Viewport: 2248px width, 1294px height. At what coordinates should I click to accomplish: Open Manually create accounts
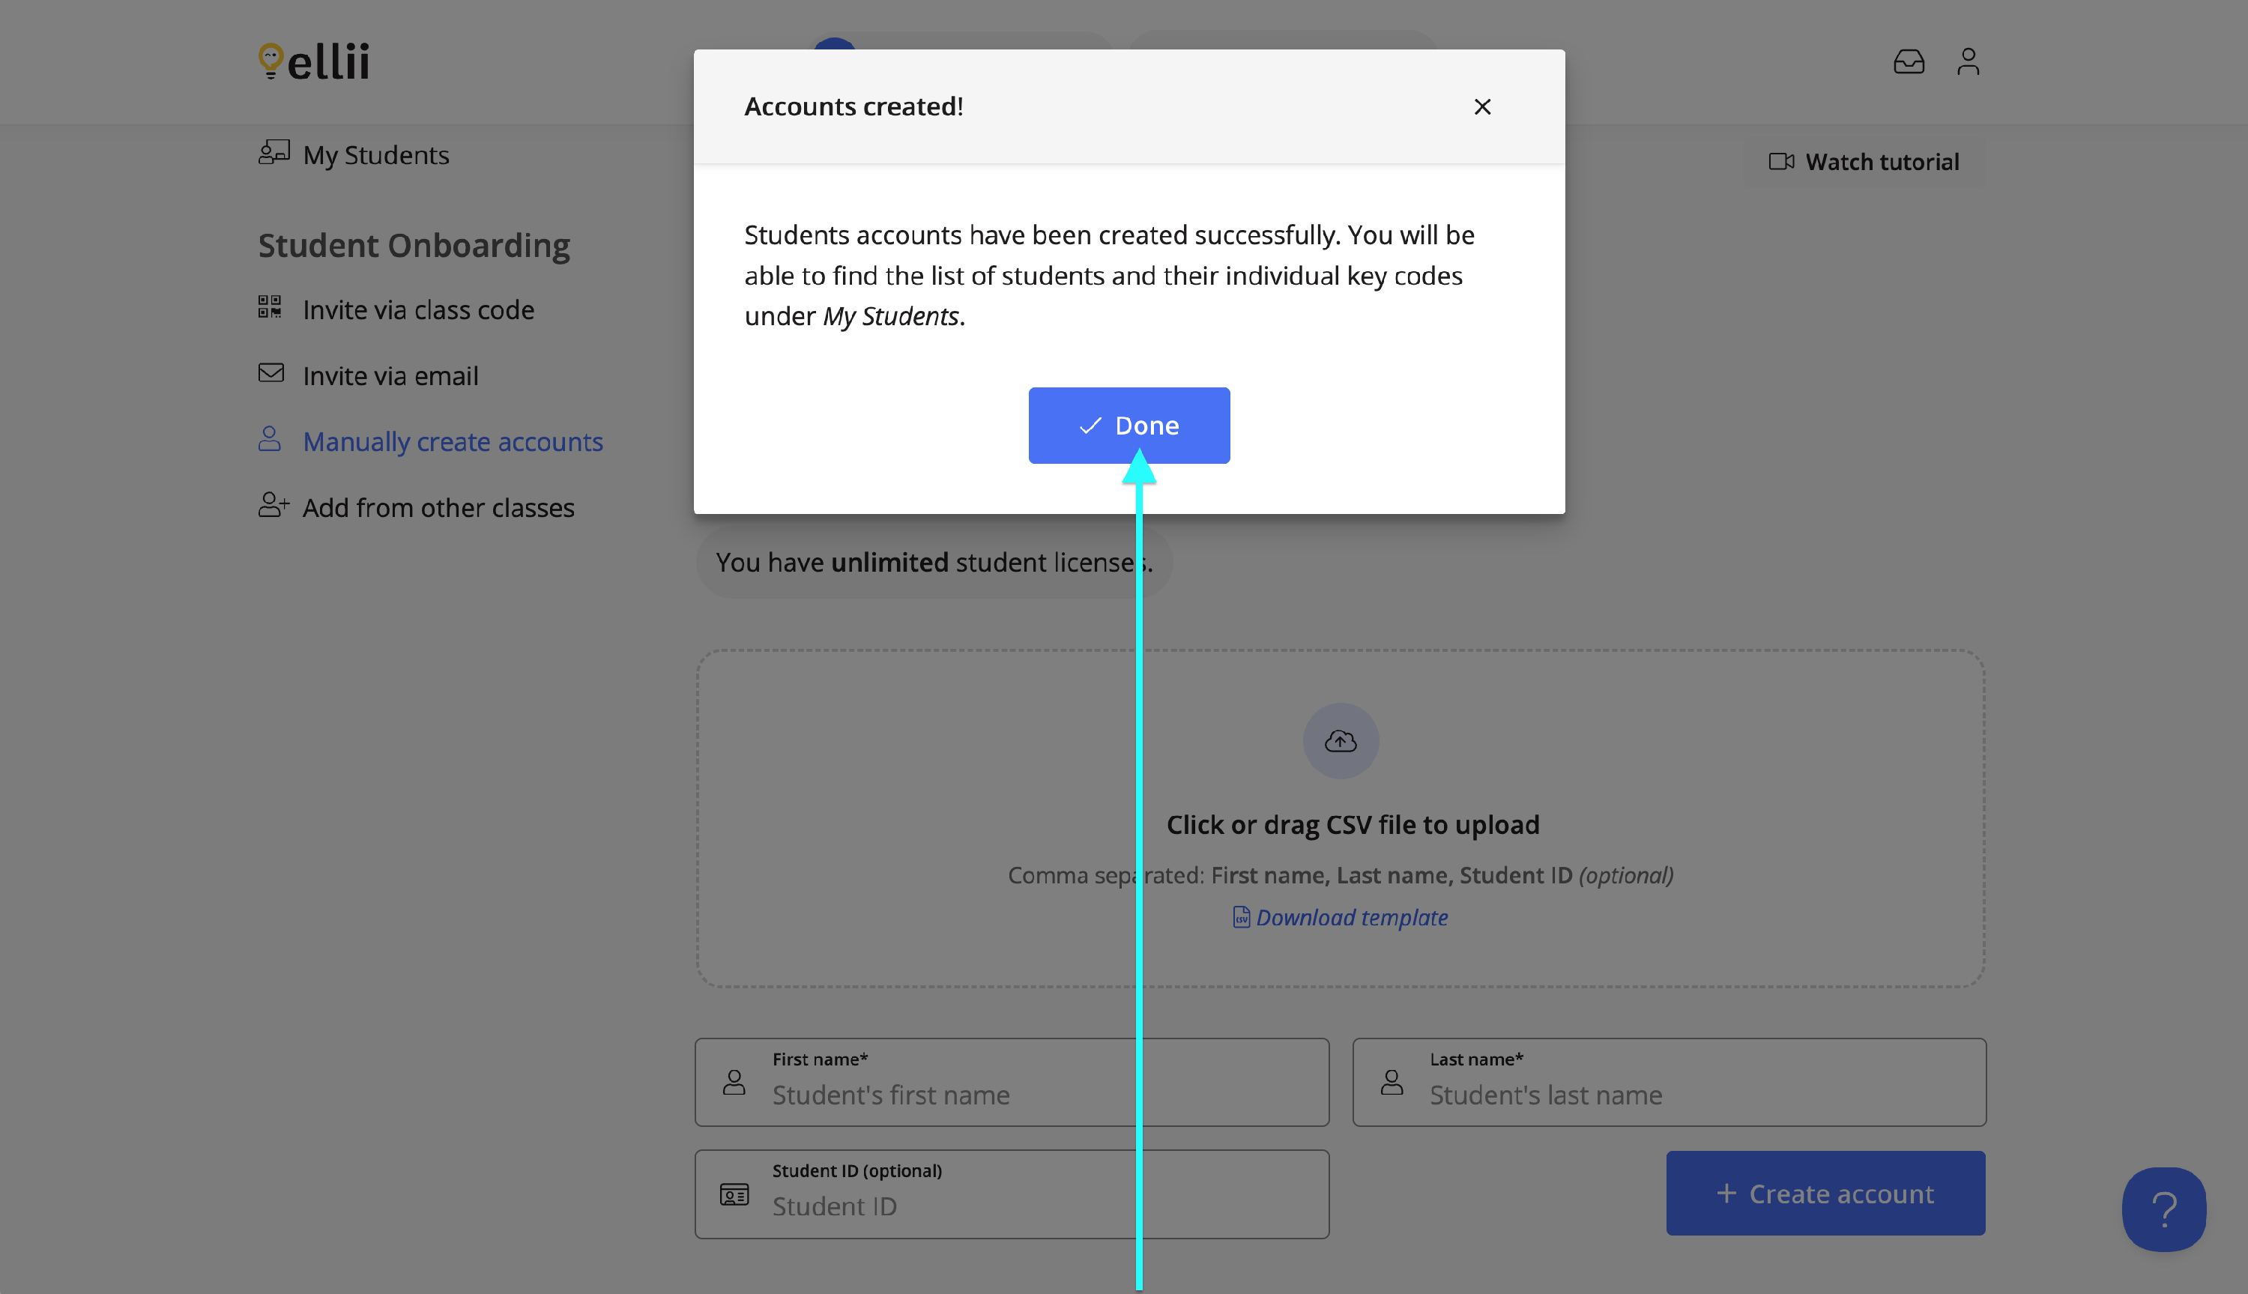[453, 441]
